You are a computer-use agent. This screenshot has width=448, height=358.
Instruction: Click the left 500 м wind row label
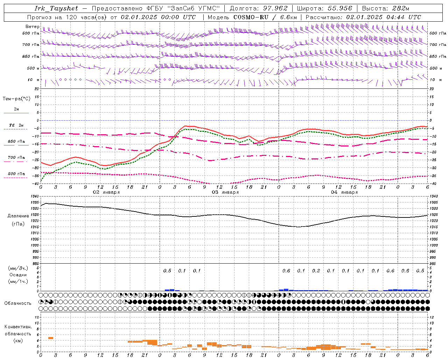(x=33, y=68)
